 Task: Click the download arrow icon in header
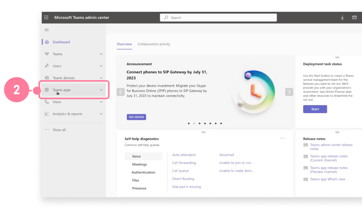click(x=342, y=18)
